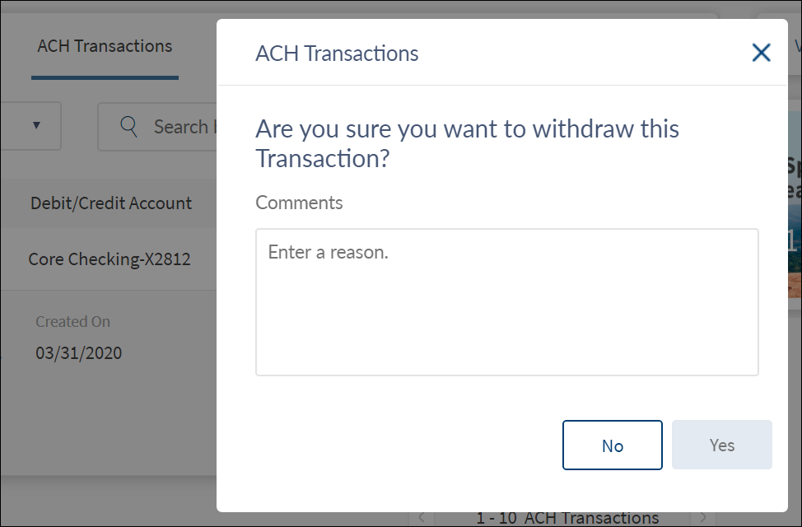Switch to the ACH Transactions tab

(x=105, y=47)
